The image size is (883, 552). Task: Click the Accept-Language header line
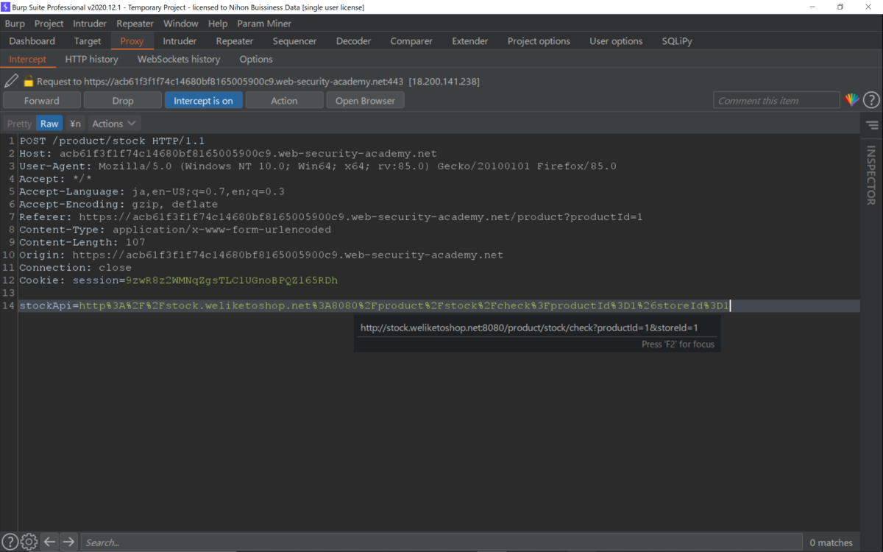tap(152, 191)
